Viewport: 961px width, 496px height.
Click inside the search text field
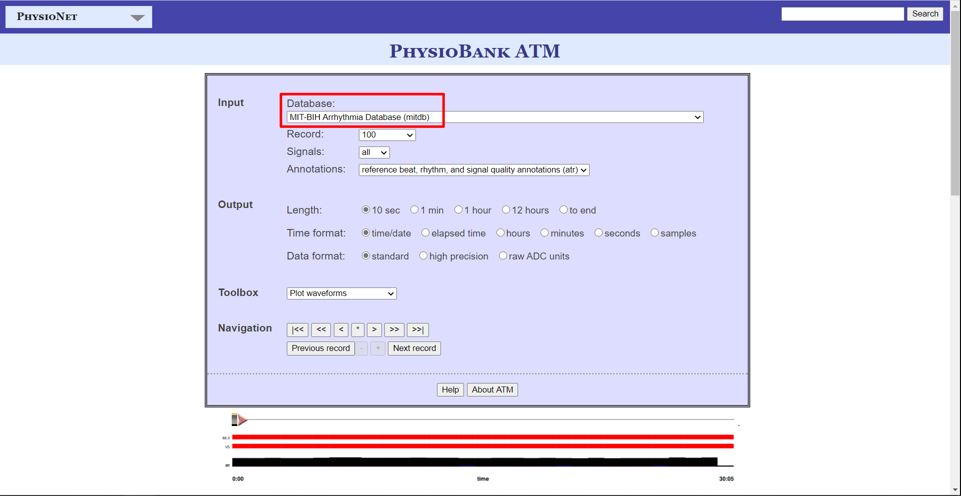coord(842,14)
